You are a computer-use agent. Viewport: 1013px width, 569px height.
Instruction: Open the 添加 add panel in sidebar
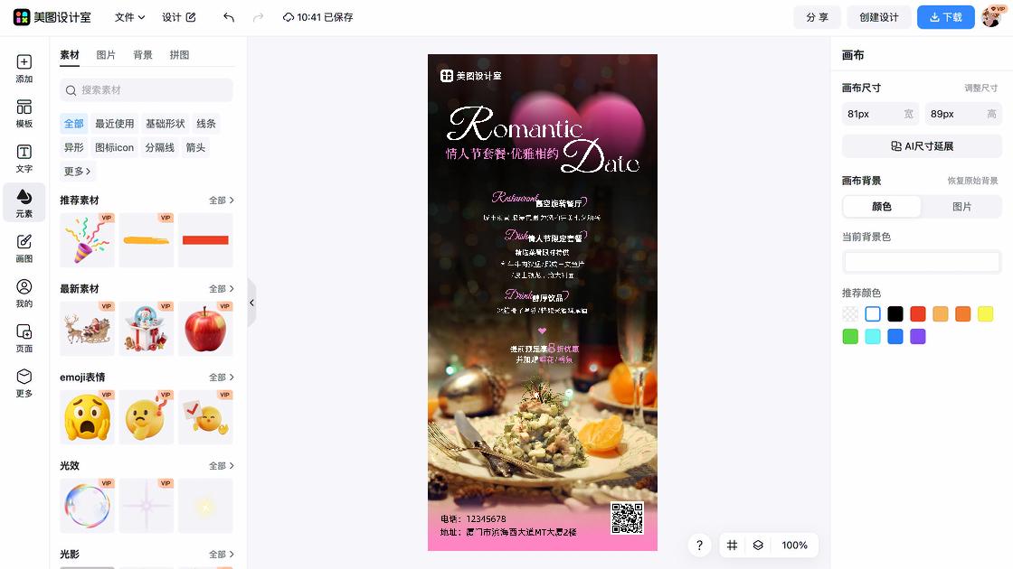[24, 69]
